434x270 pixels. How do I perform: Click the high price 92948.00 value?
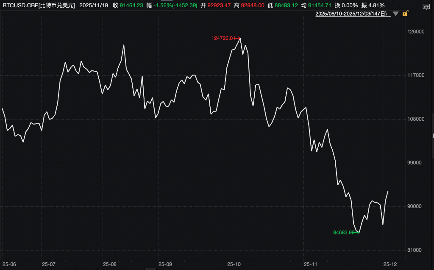[x=253, y=6]
